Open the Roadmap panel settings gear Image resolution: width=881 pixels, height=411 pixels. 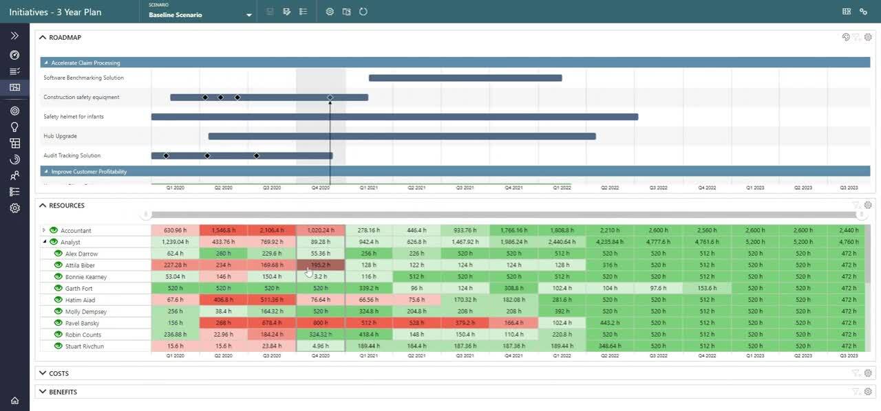pyautogui.click(x=868, y=37)
